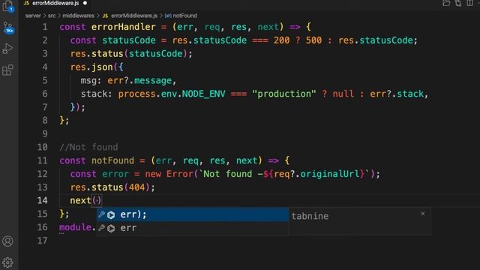This screenshot has height=270, width=480.
Task: Click 'message' property on line 5
Action: coord(153,80)
